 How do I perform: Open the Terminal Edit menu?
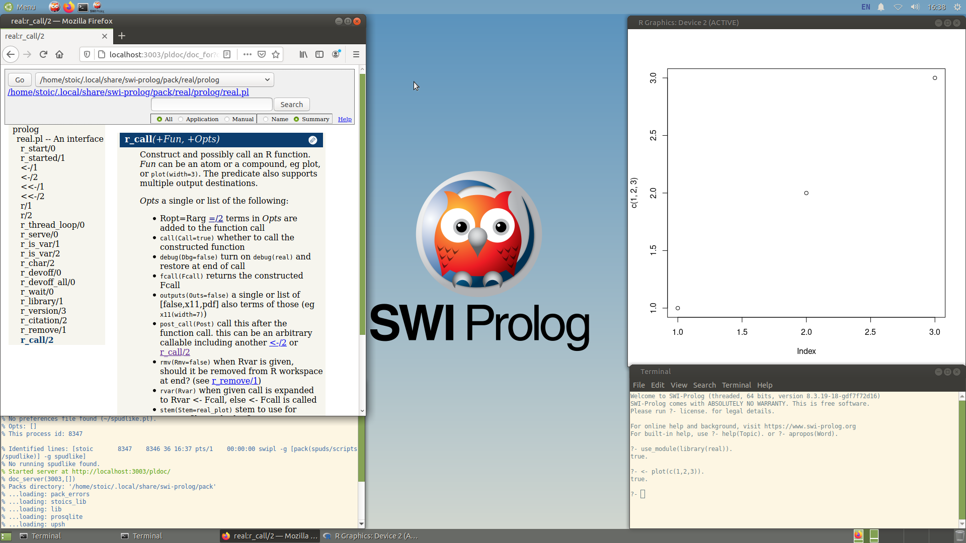(x=658, y=385)
